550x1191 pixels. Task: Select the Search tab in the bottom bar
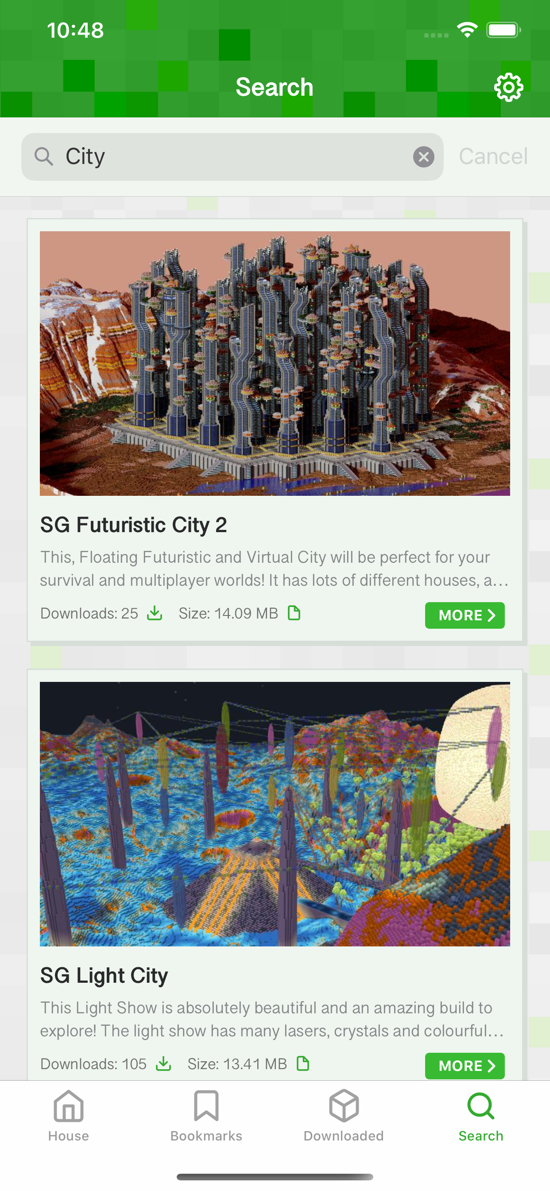tap(480, 1116)
